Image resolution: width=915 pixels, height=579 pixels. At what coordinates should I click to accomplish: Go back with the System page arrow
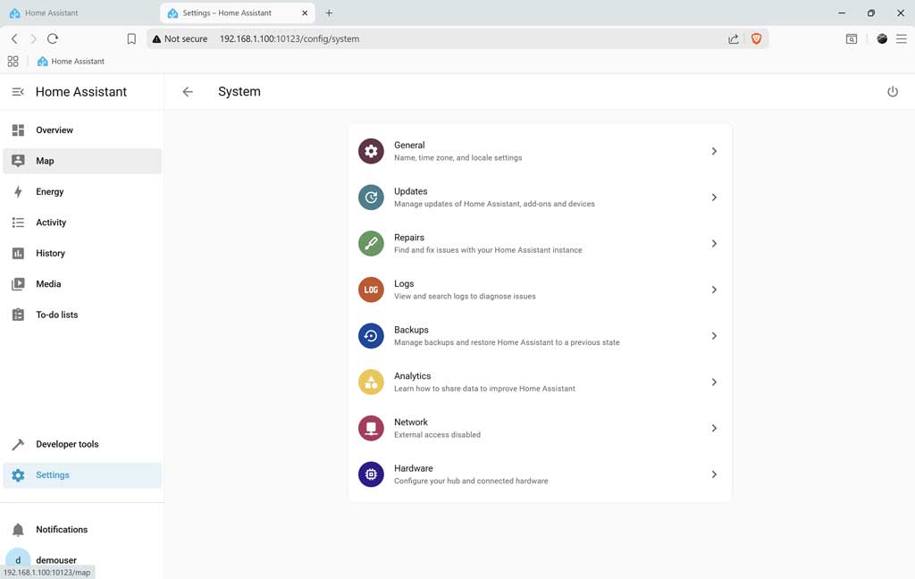point(188,92)
